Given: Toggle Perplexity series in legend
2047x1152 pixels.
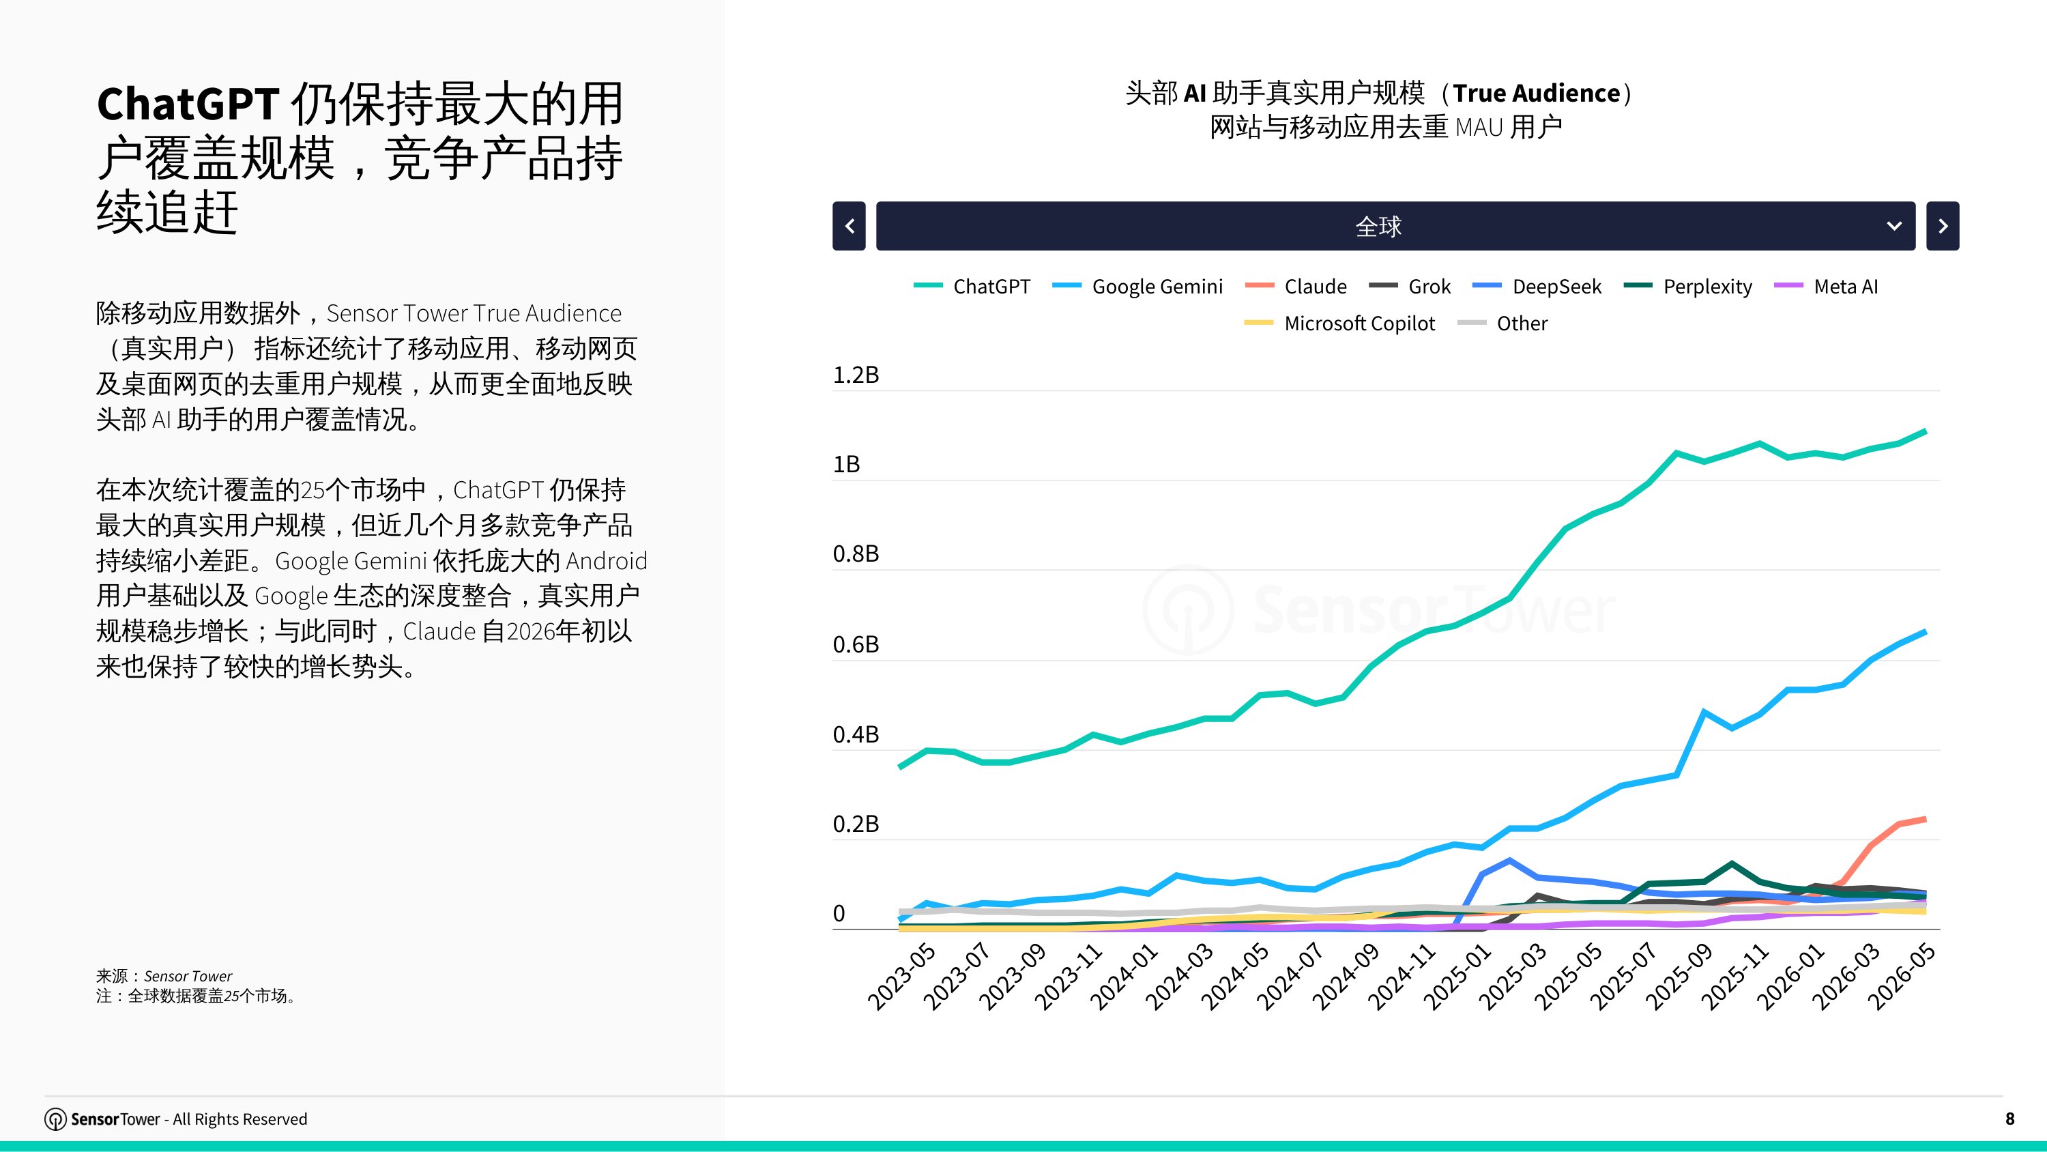Looking at the screenshot, I should [1688, 286].
